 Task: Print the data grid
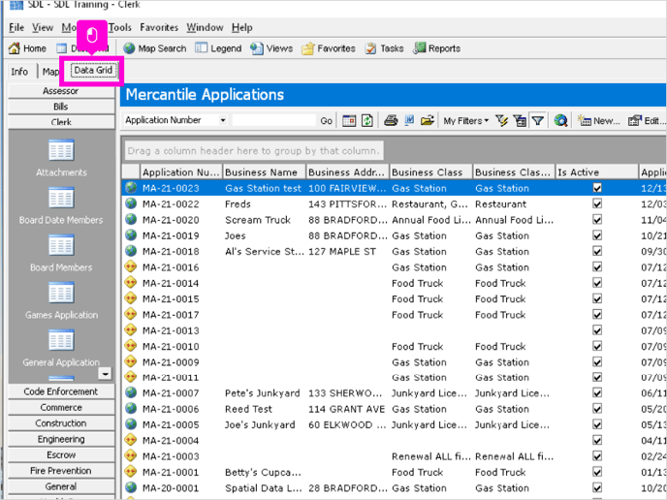click(x=391, y=121)
